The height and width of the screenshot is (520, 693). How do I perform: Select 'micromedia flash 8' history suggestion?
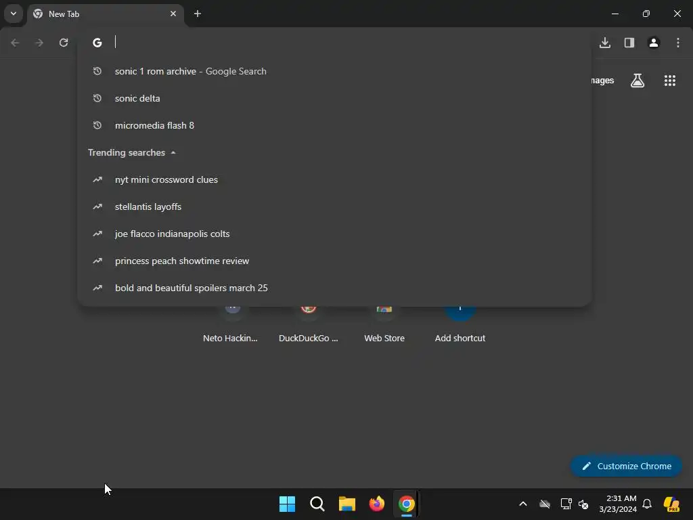tap(334, 125)
